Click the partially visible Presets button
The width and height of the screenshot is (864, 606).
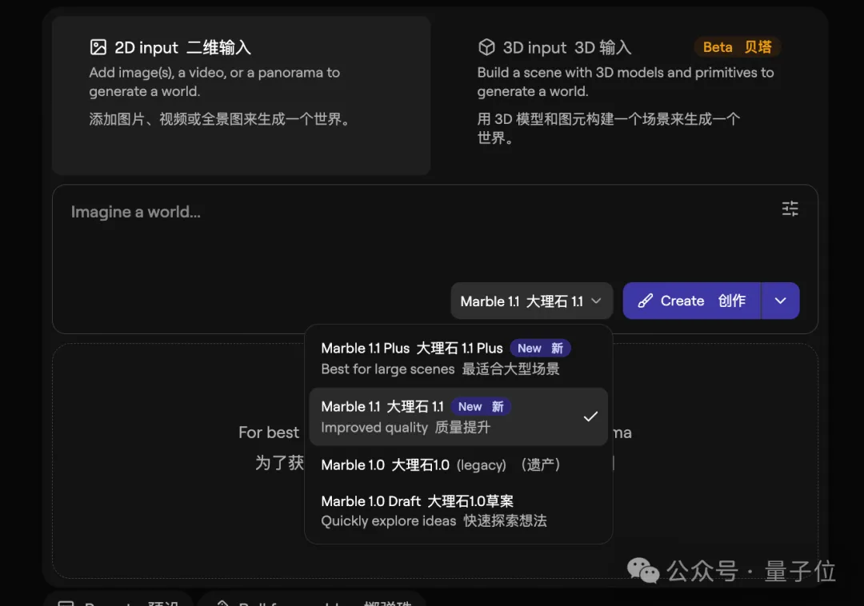coord(118,600)
